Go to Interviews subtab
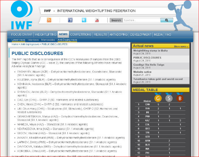The height and width of the screenshot is (157, 199). (33, 40)
